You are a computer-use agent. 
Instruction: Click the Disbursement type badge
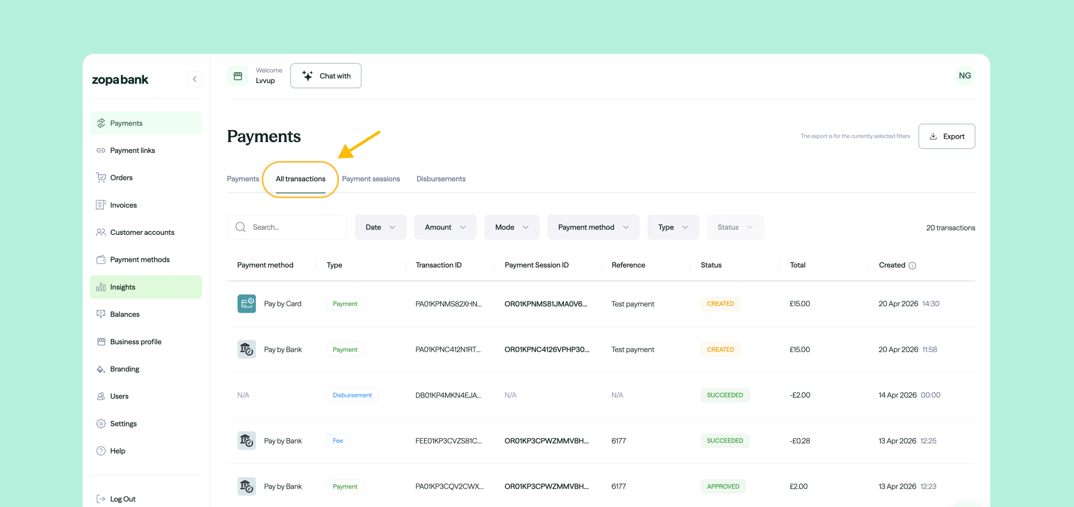click(x=352, y=395)
